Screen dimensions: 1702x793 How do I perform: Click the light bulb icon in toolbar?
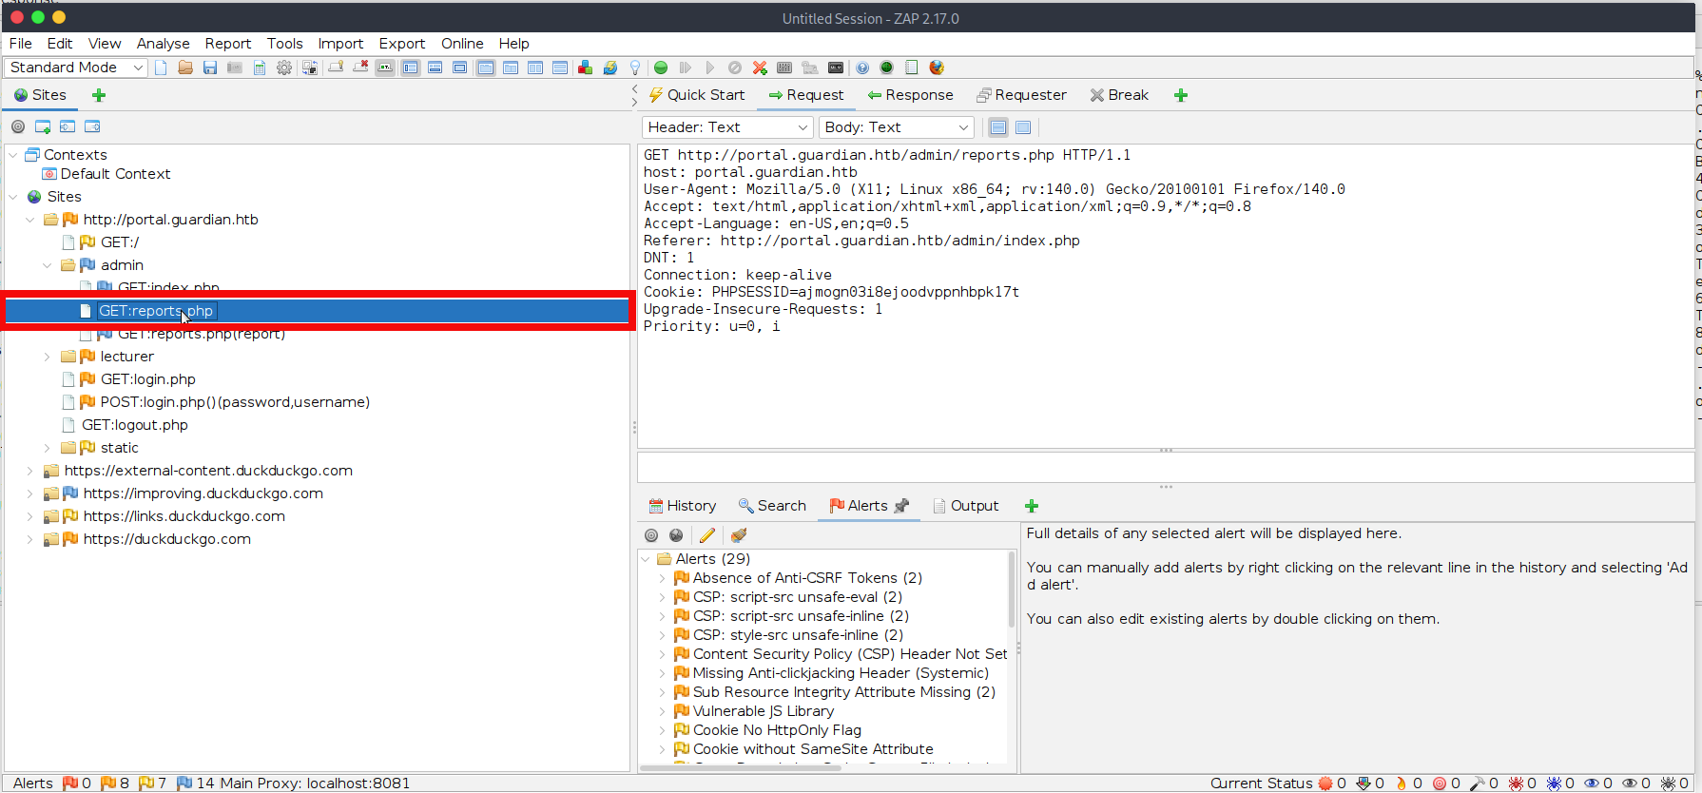coord(635,68)
